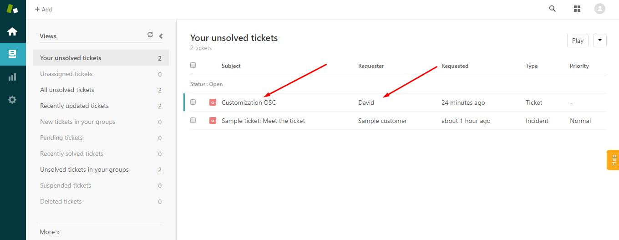Open the Home dashboard icon
This screenshot has width=619, height=240.
click(12, 31)
